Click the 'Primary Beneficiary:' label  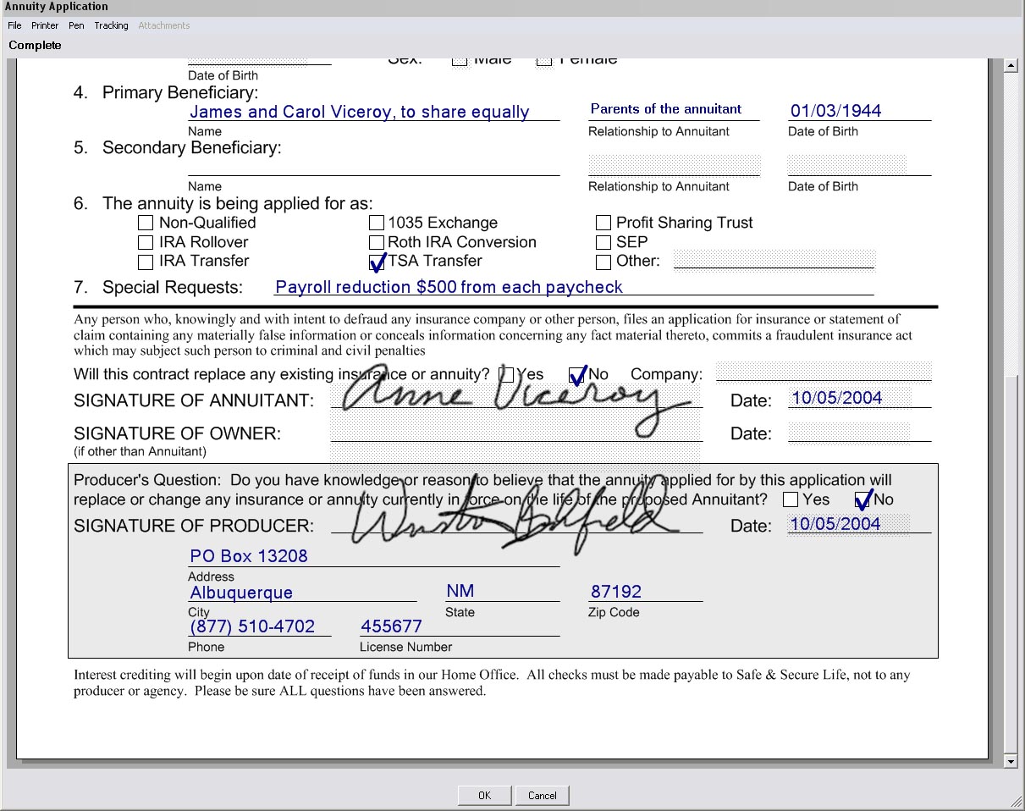pos(180,92)
